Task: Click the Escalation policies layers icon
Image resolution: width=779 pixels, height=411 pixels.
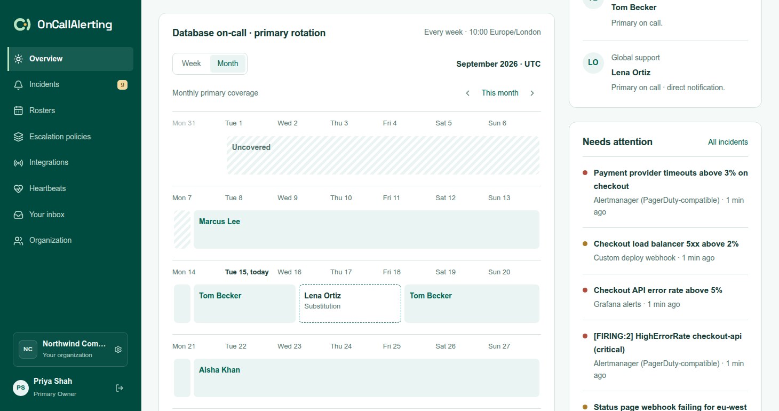Action: 19,137
